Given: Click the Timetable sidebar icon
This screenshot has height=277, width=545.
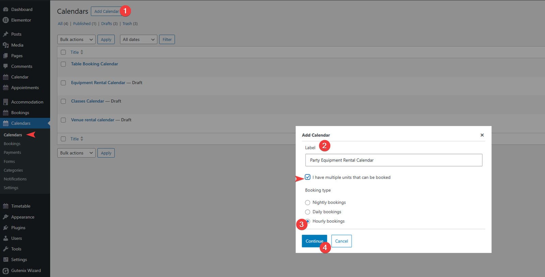Looking at the screenshot, I should pyautogui.click(x=5, y=206).
